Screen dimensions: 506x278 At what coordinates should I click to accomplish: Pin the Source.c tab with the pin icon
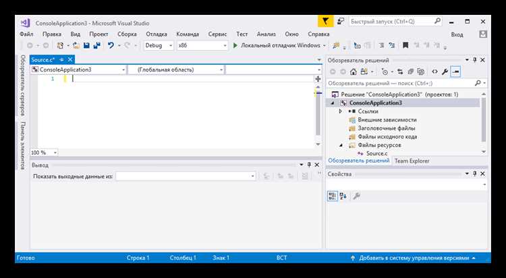pyautogui.click(x=61, y=60)
